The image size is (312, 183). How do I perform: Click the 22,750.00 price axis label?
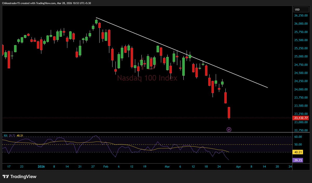pos(301,130)
